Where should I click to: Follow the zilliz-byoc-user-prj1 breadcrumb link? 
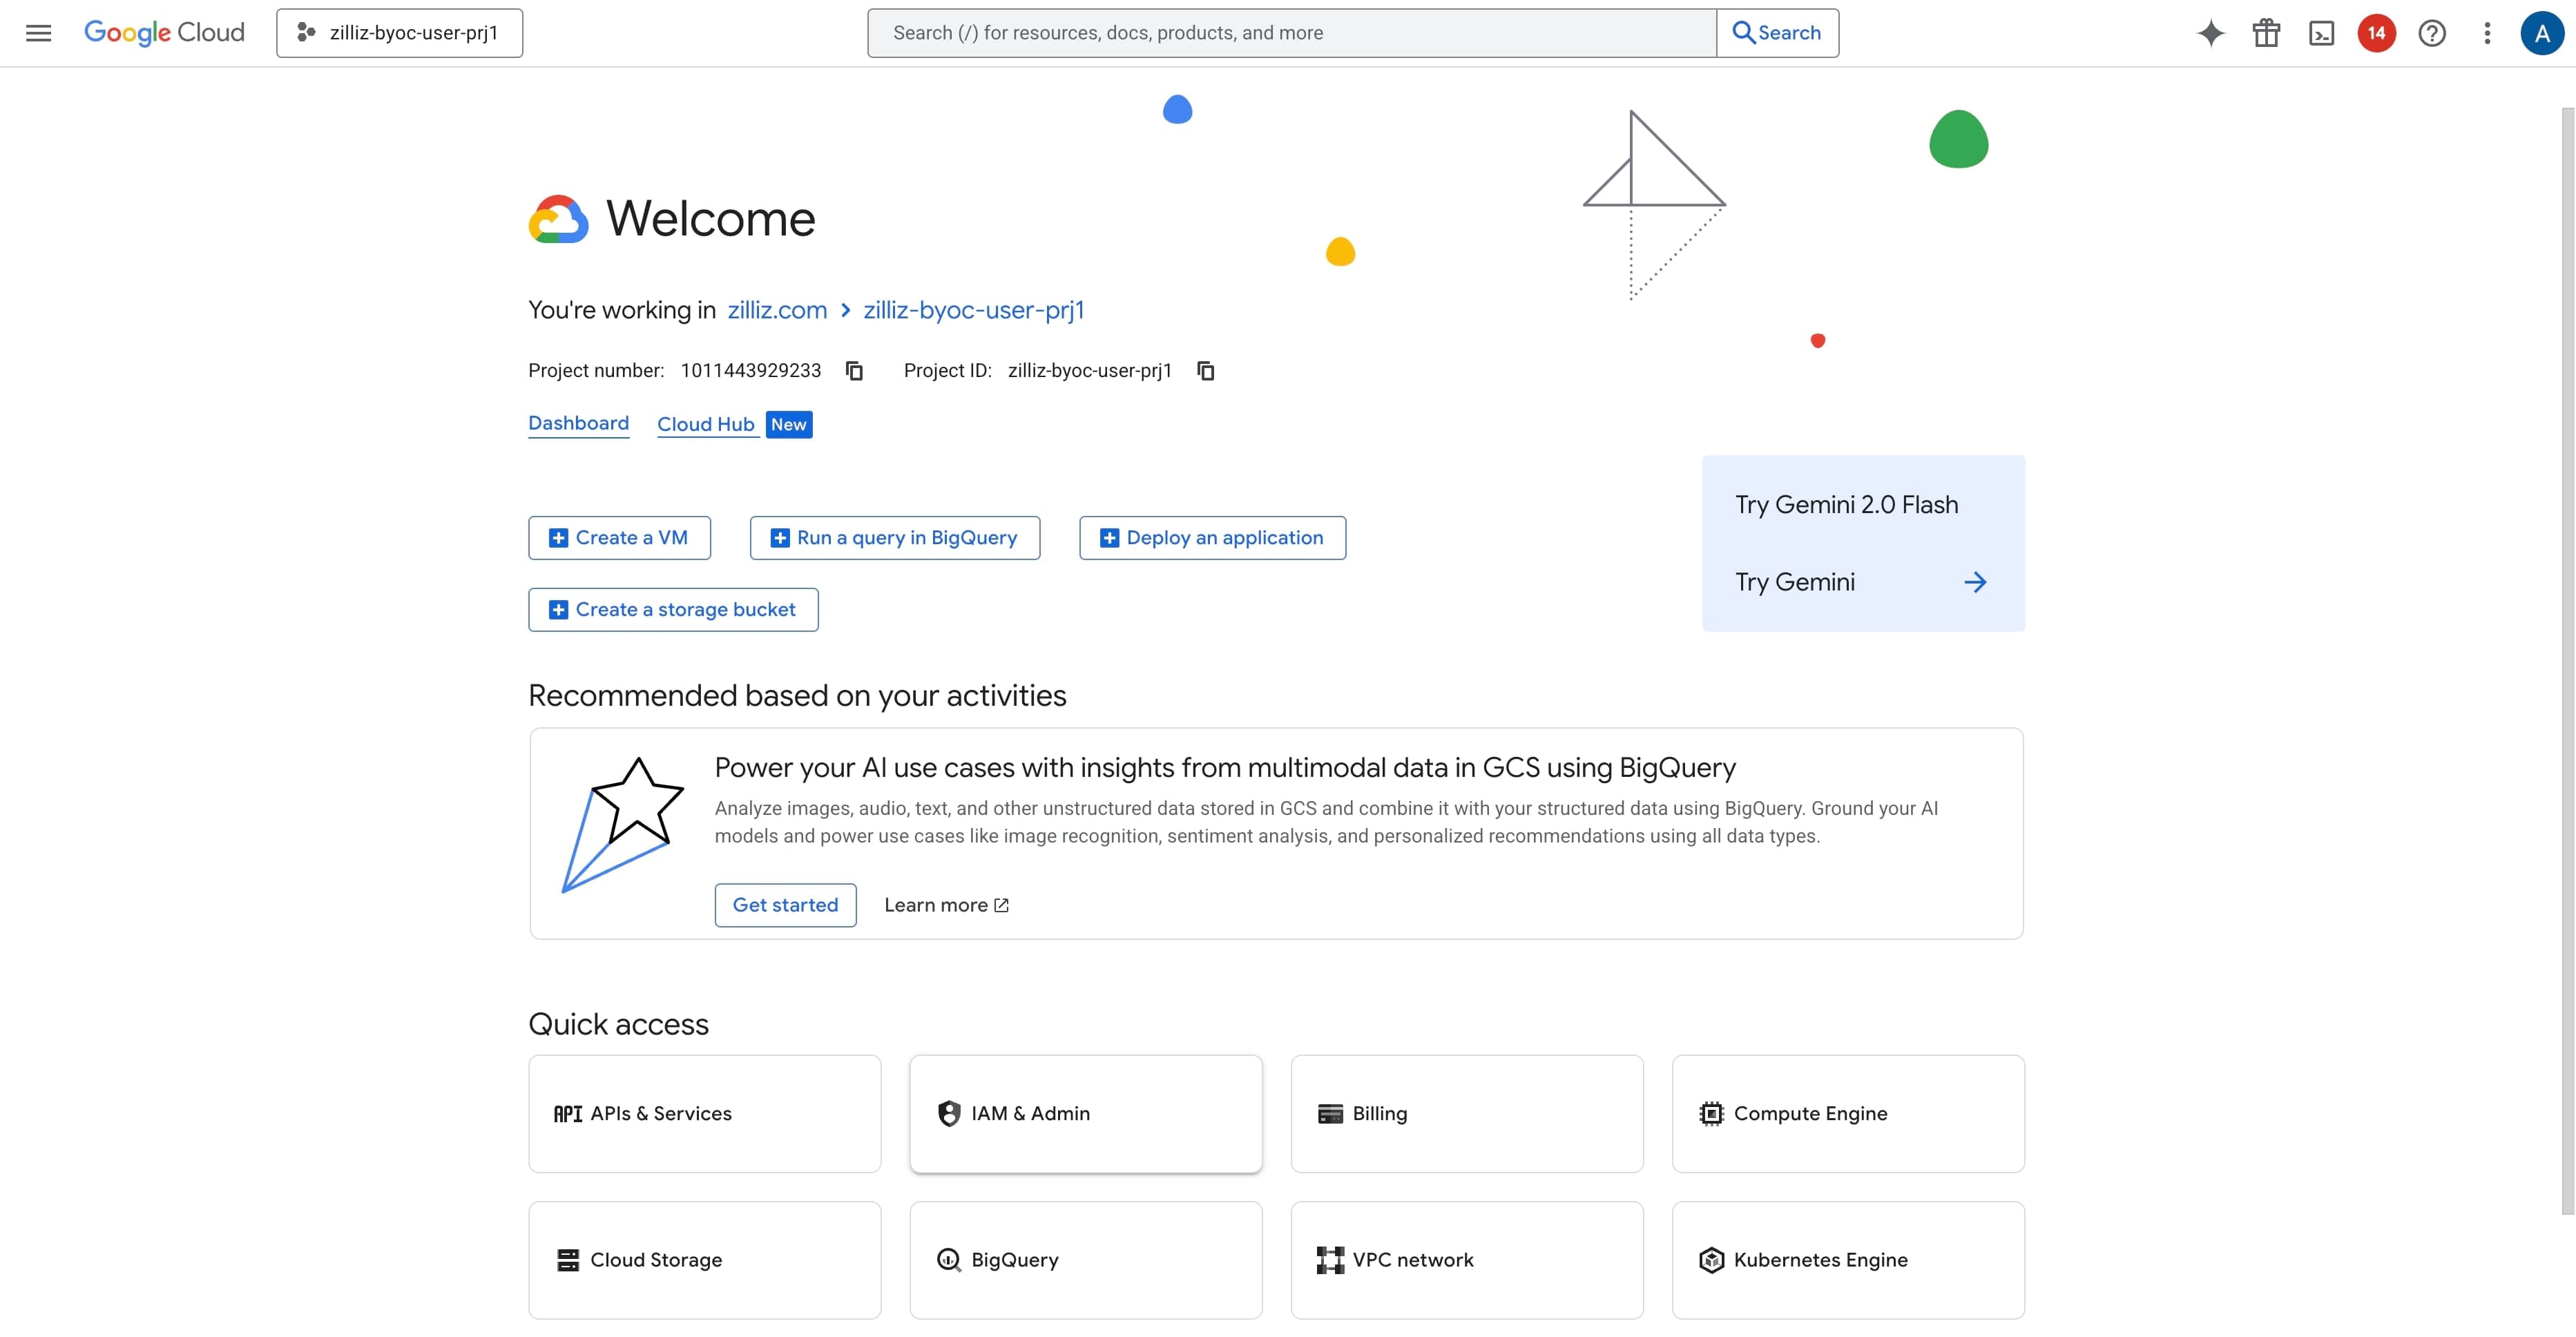pyautogui.click(x=973, y=310)
